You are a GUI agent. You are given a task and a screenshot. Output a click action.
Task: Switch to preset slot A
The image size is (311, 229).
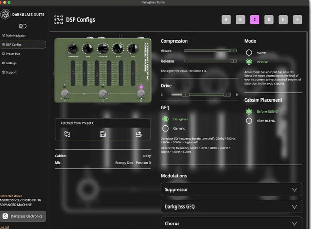coord(226,20)
